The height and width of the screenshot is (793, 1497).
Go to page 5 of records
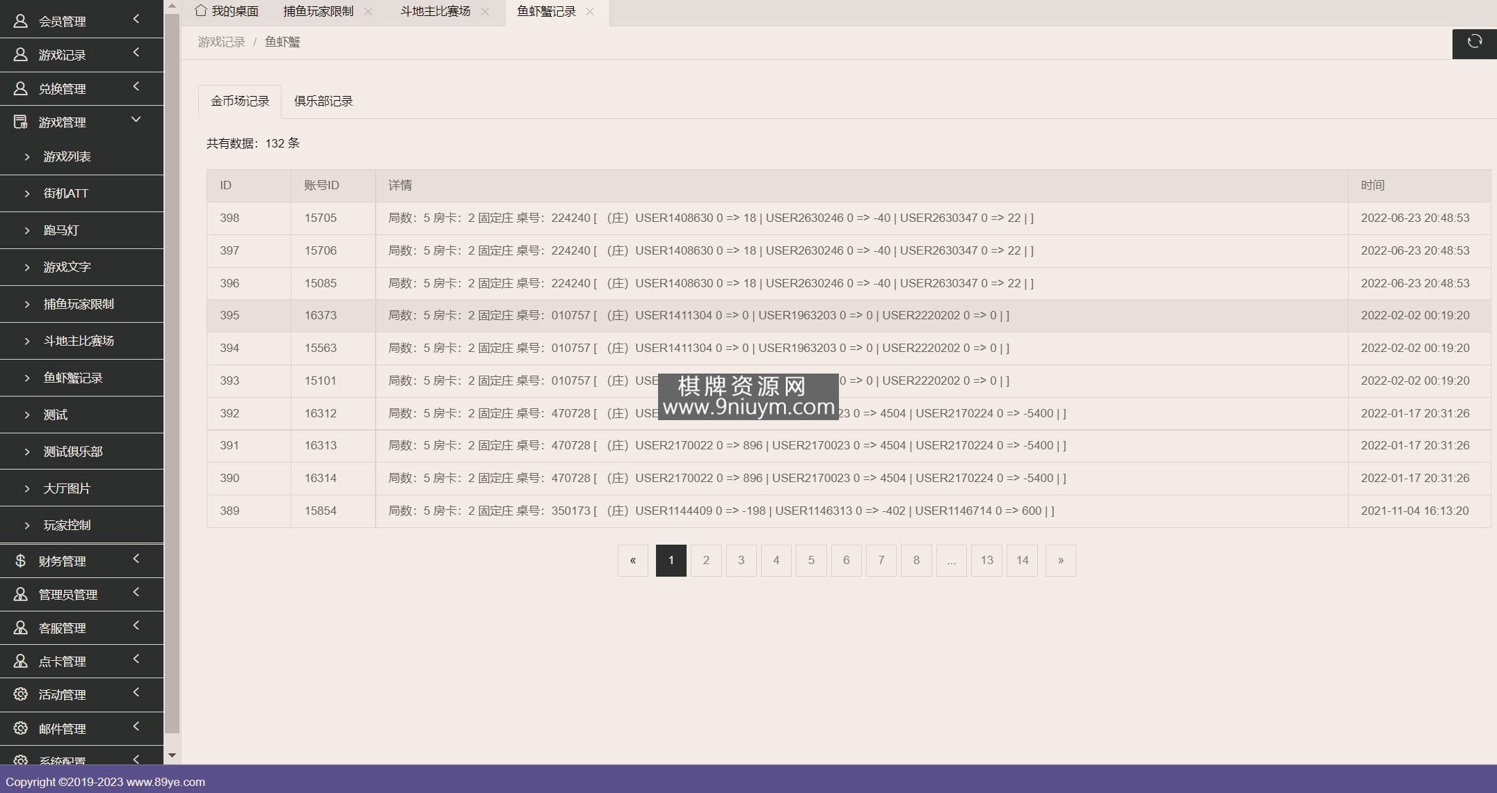(811, 561)
